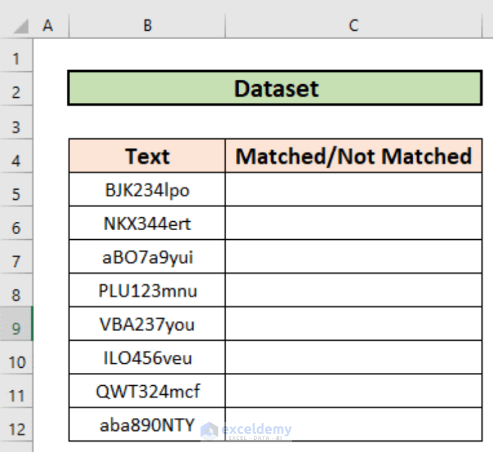Select cell containing ILO456veu
Image resolution: width=493 pixels, height=452 pixels.
147,358
